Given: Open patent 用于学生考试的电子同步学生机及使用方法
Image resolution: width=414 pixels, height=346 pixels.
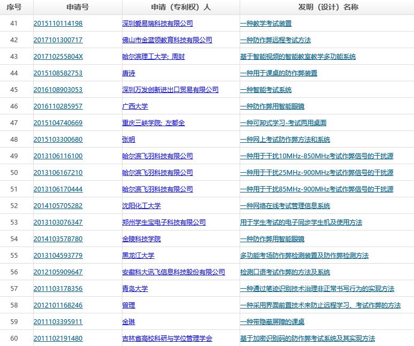Looking at the screenshot, I should pyautogui.click(x=301, y=222).
